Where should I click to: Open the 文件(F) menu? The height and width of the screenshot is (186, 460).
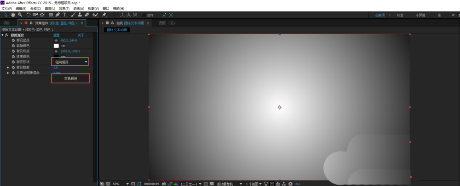[x=7, y=8]
